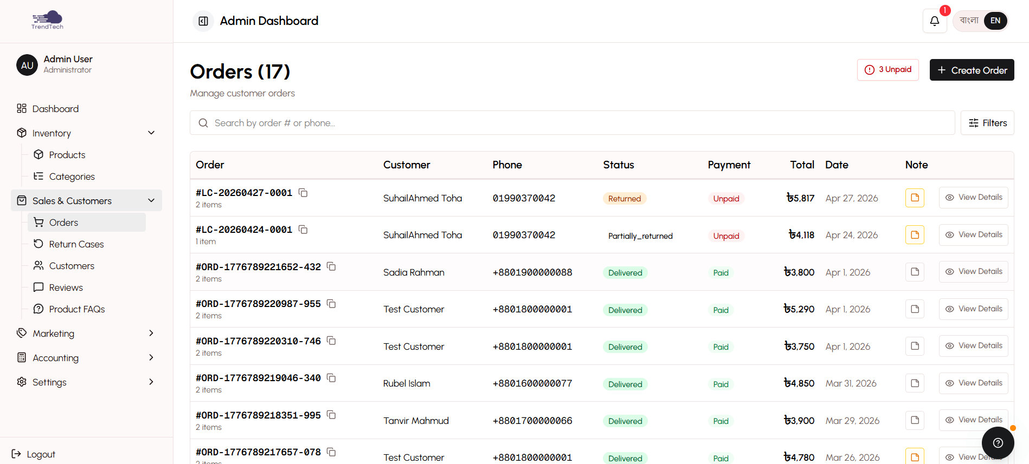Viewport: 1029px width, 464px height.
Task: Click the TrendTech logo
Action: [47, 20]
